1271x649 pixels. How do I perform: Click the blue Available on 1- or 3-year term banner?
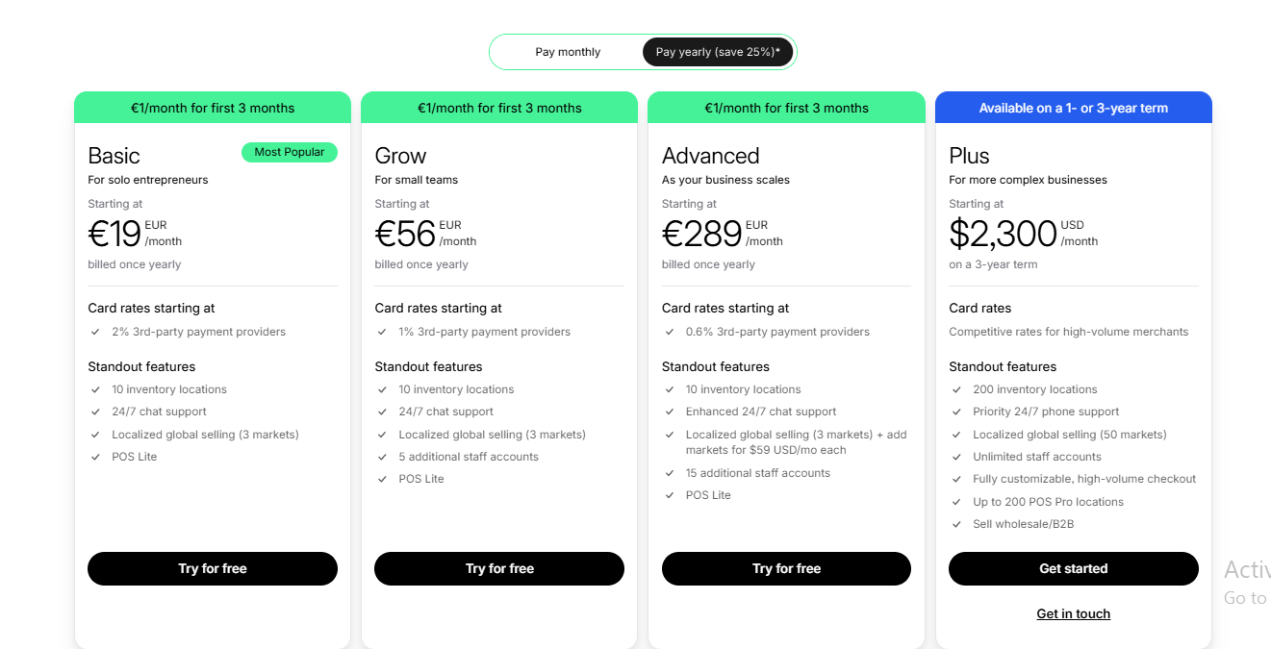pos(1074,108)
